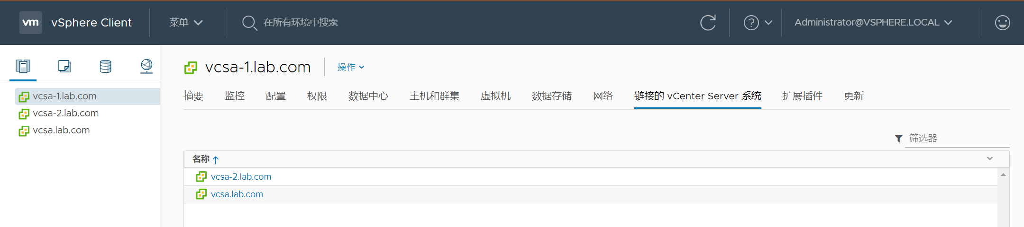Image resolution: width=1024 pixels, height=227 pixels.
Task: Select 链接的 vCenter Server 系统 tab
Action: (x=698, y=96)
